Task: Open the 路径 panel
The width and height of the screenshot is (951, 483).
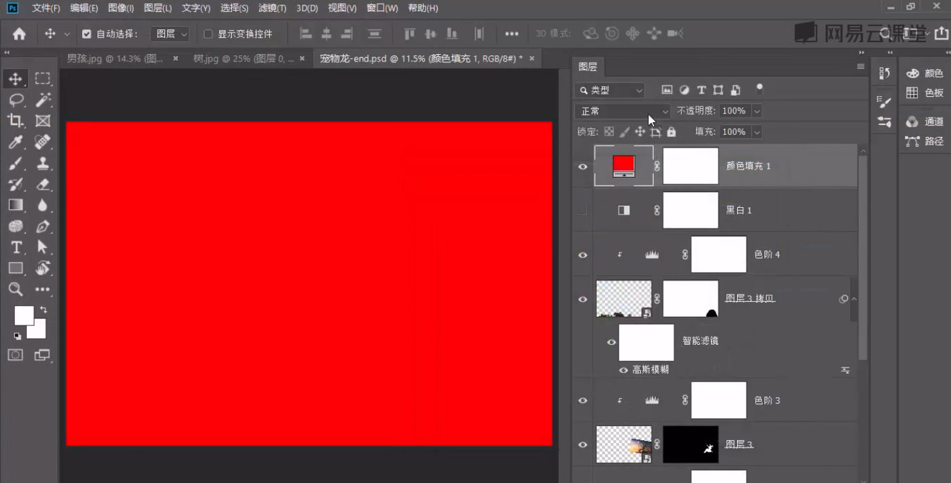Action: (925, 141)
